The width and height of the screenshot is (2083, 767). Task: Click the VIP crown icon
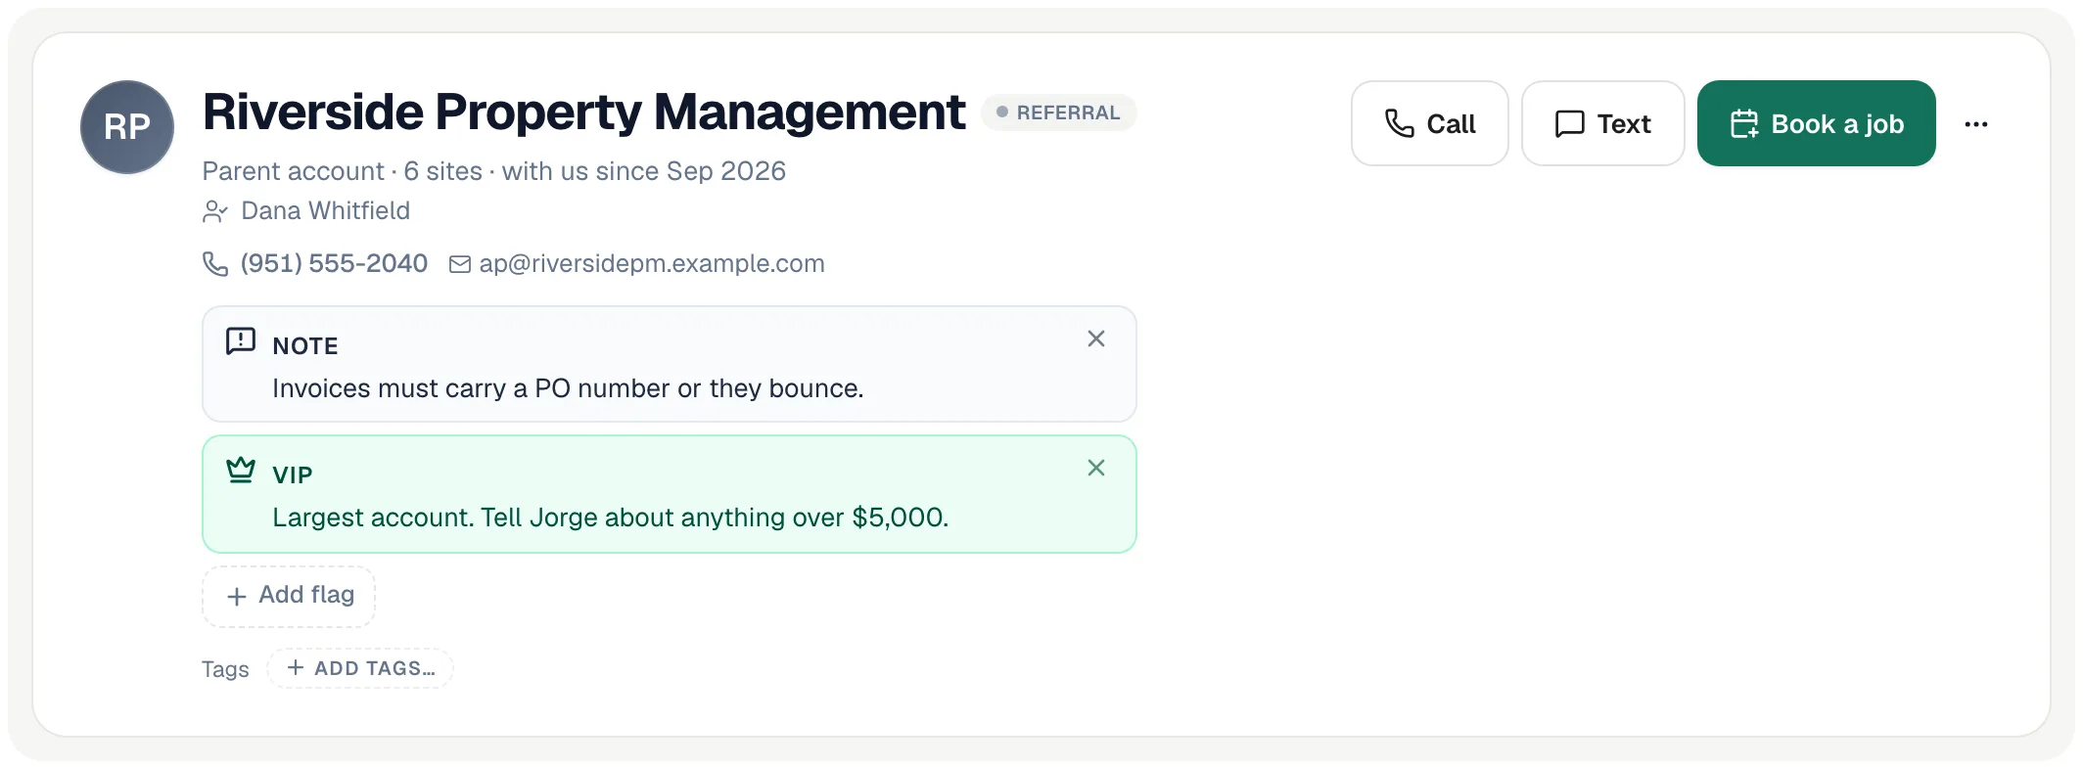tap(241, 471)
